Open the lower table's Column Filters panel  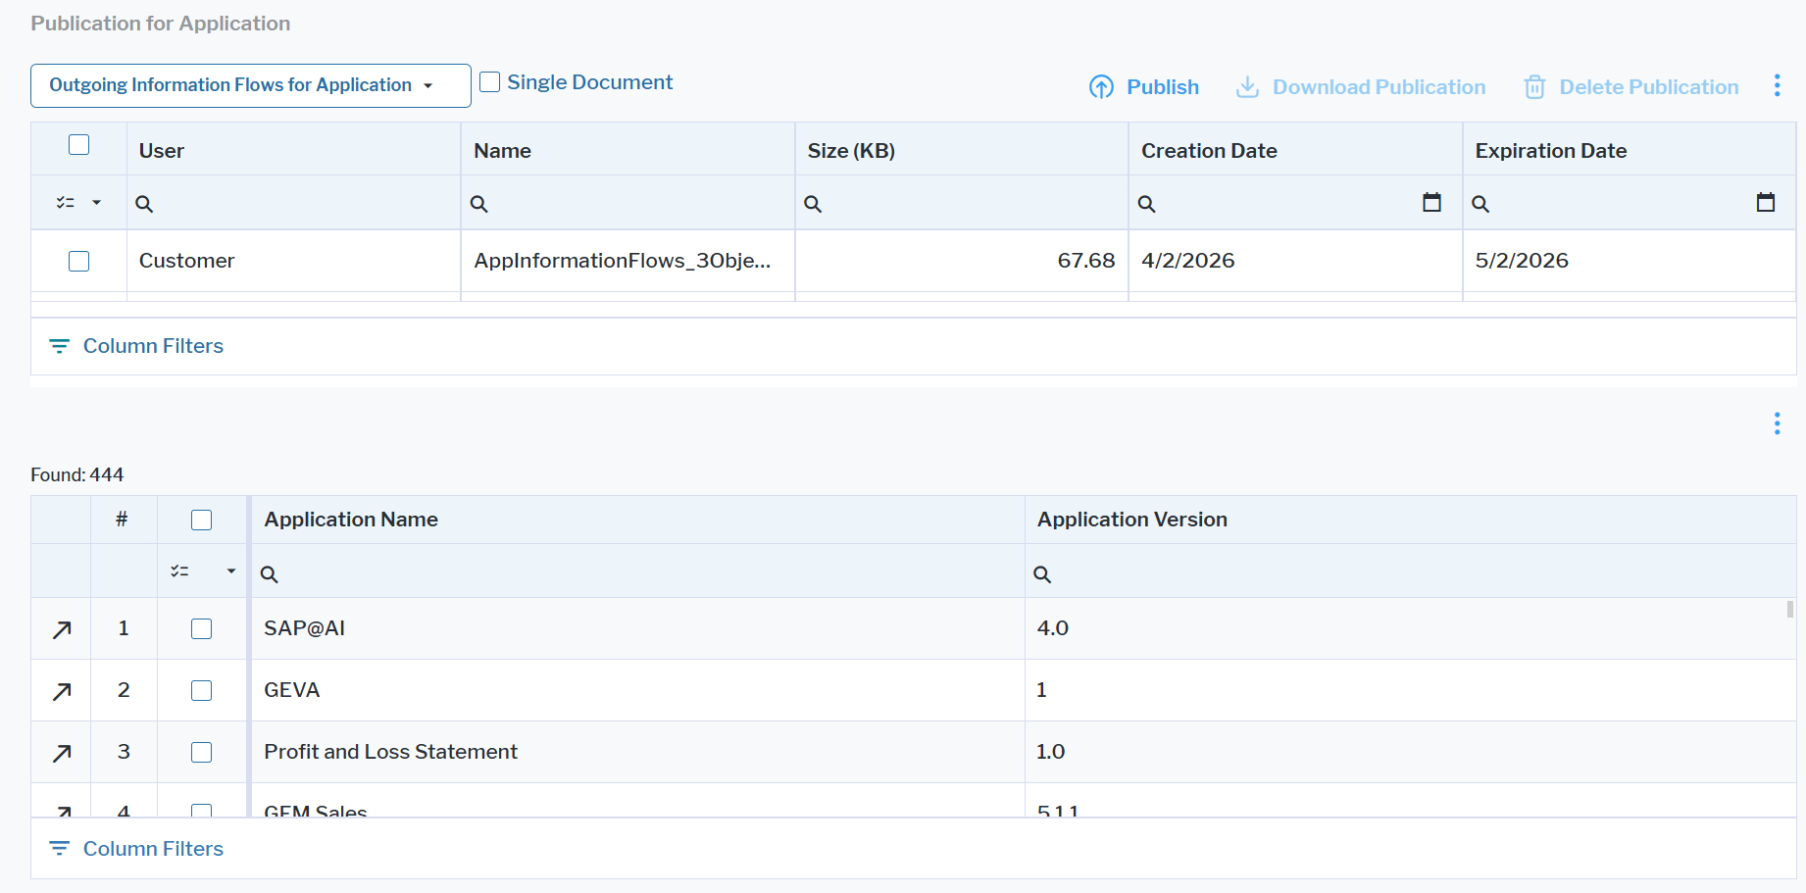tap(153, 848)
